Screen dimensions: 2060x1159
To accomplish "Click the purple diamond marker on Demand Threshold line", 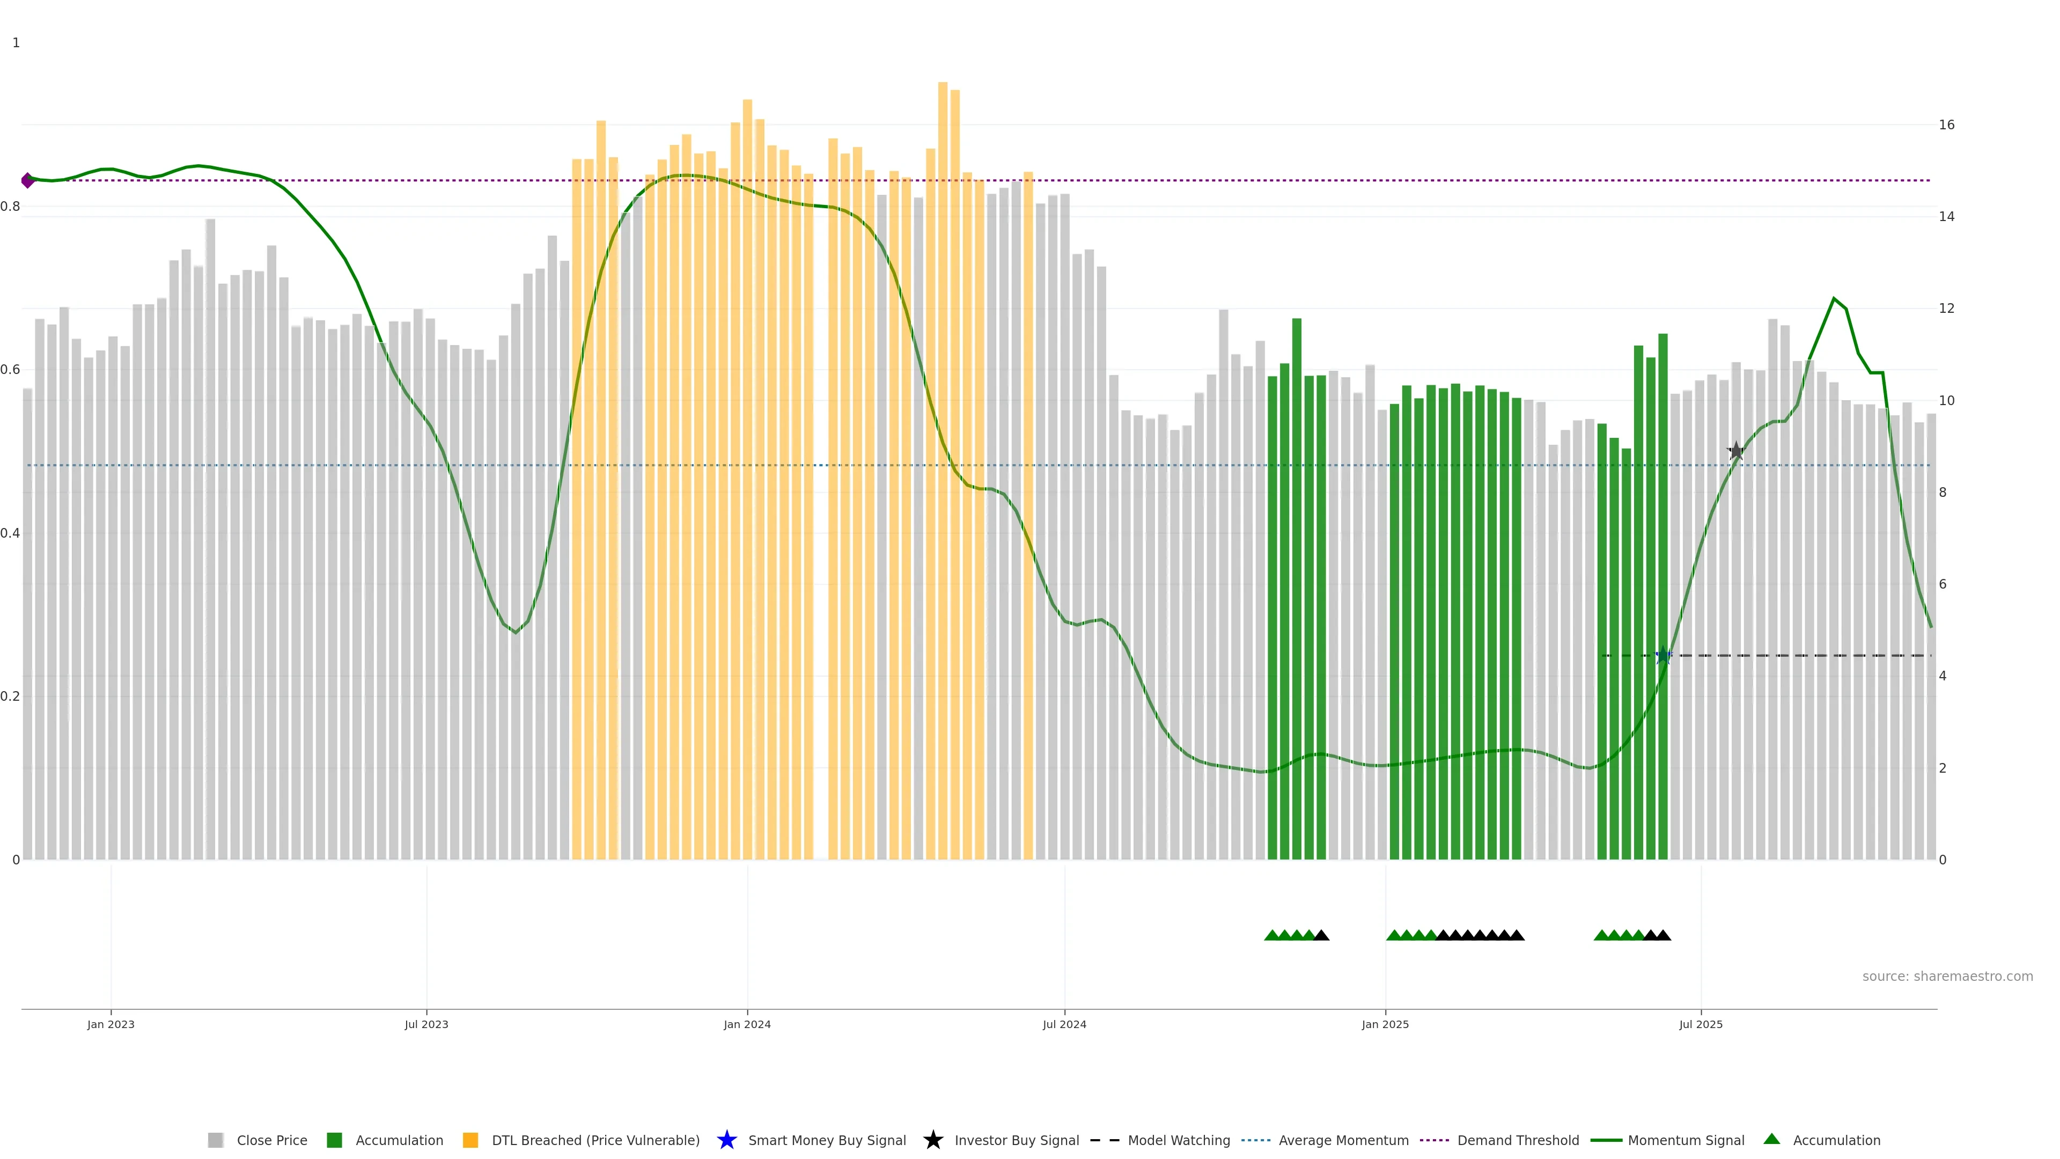I will coord(28,181).
